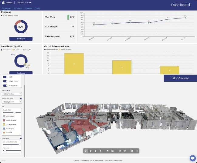Toggle the Point Cloud switch
This screenshot has height=163, width=197.
[x=5, y=81]
